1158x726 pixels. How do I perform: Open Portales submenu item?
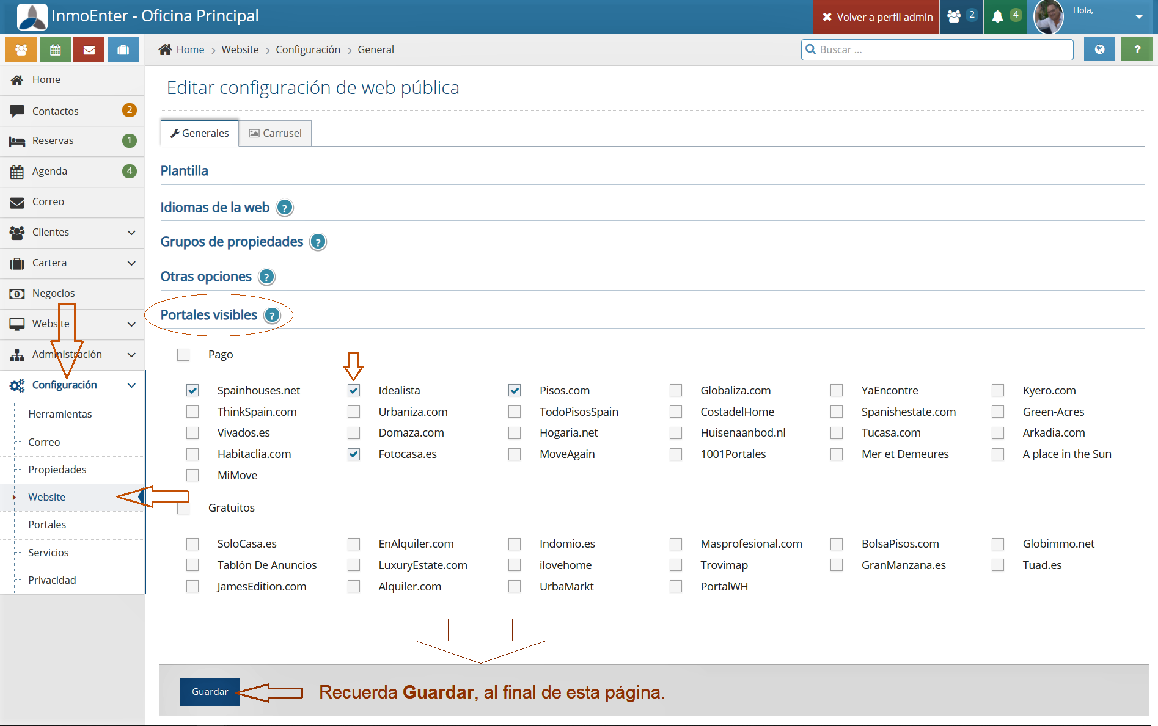click(x=47, y=525)
